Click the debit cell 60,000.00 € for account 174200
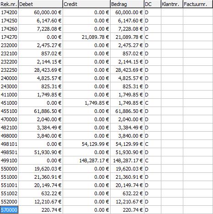Screen dimensions: 213x214 coord(41,12)
